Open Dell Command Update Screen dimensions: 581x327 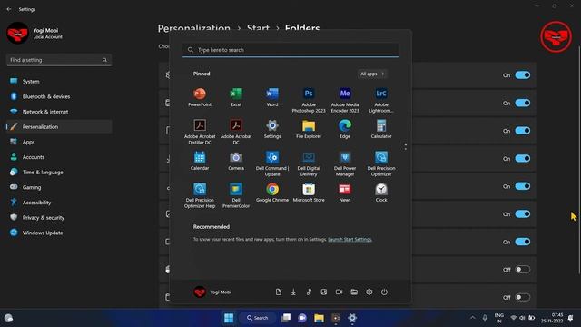pyautogui.click(x=272, y=163)
